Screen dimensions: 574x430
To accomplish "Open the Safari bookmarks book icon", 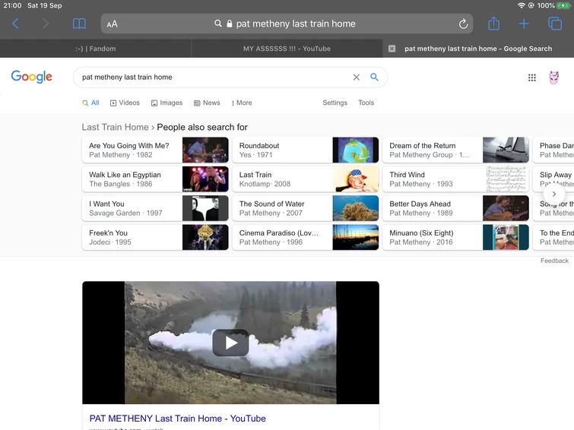I will (x=79, y=24).
